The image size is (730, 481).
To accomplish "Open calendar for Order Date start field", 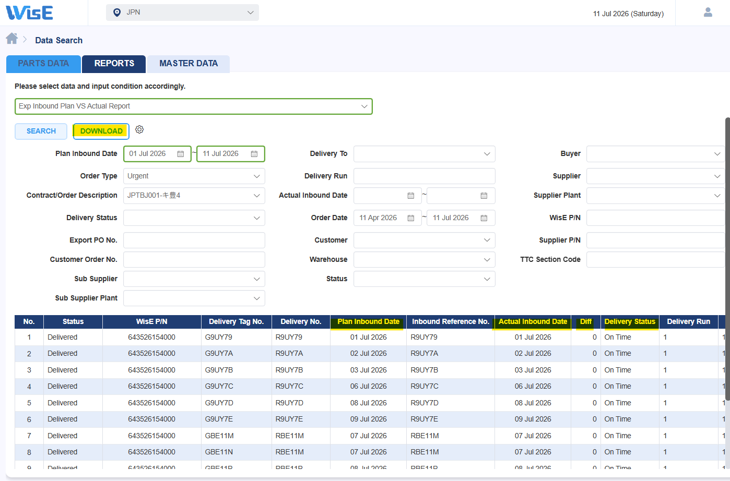I will [x=411, y=218].
